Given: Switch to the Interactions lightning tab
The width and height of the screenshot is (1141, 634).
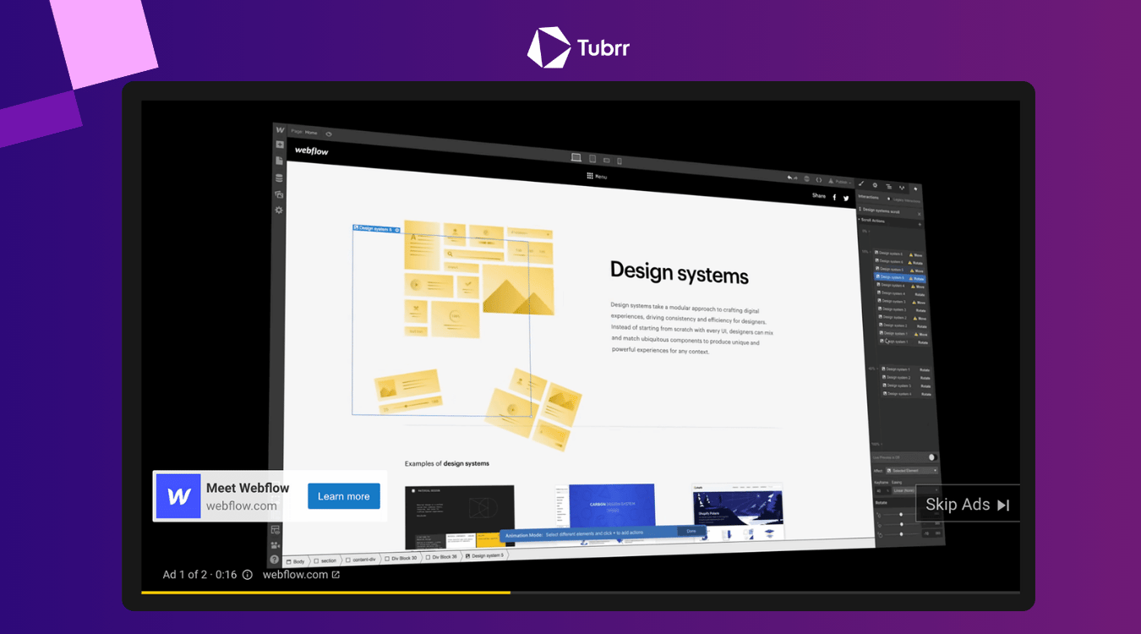Looking at the screenshot, I should [x=914, y=189].
